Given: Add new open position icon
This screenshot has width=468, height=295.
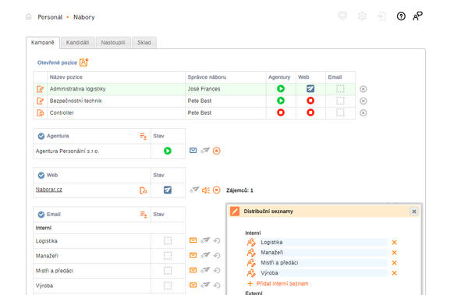Looking at the screenshot, I should (x=84, y=62).
